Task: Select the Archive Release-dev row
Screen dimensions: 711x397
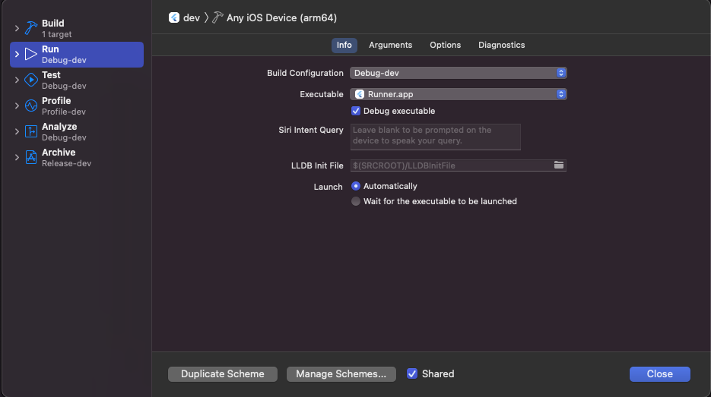Action: (77, 158)
